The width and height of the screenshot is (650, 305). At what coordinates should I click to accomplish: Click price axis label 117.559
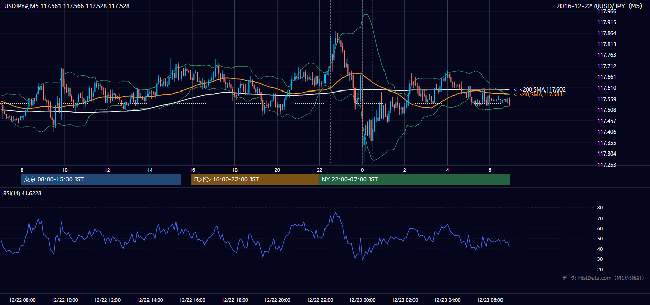pyautogui.click(x=607, y=99)
